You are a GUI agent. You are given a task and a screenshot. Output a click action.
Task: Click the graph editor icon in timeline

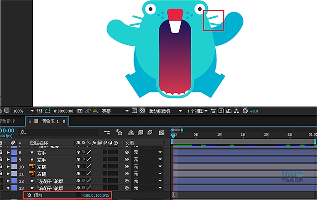pos(161,132)
